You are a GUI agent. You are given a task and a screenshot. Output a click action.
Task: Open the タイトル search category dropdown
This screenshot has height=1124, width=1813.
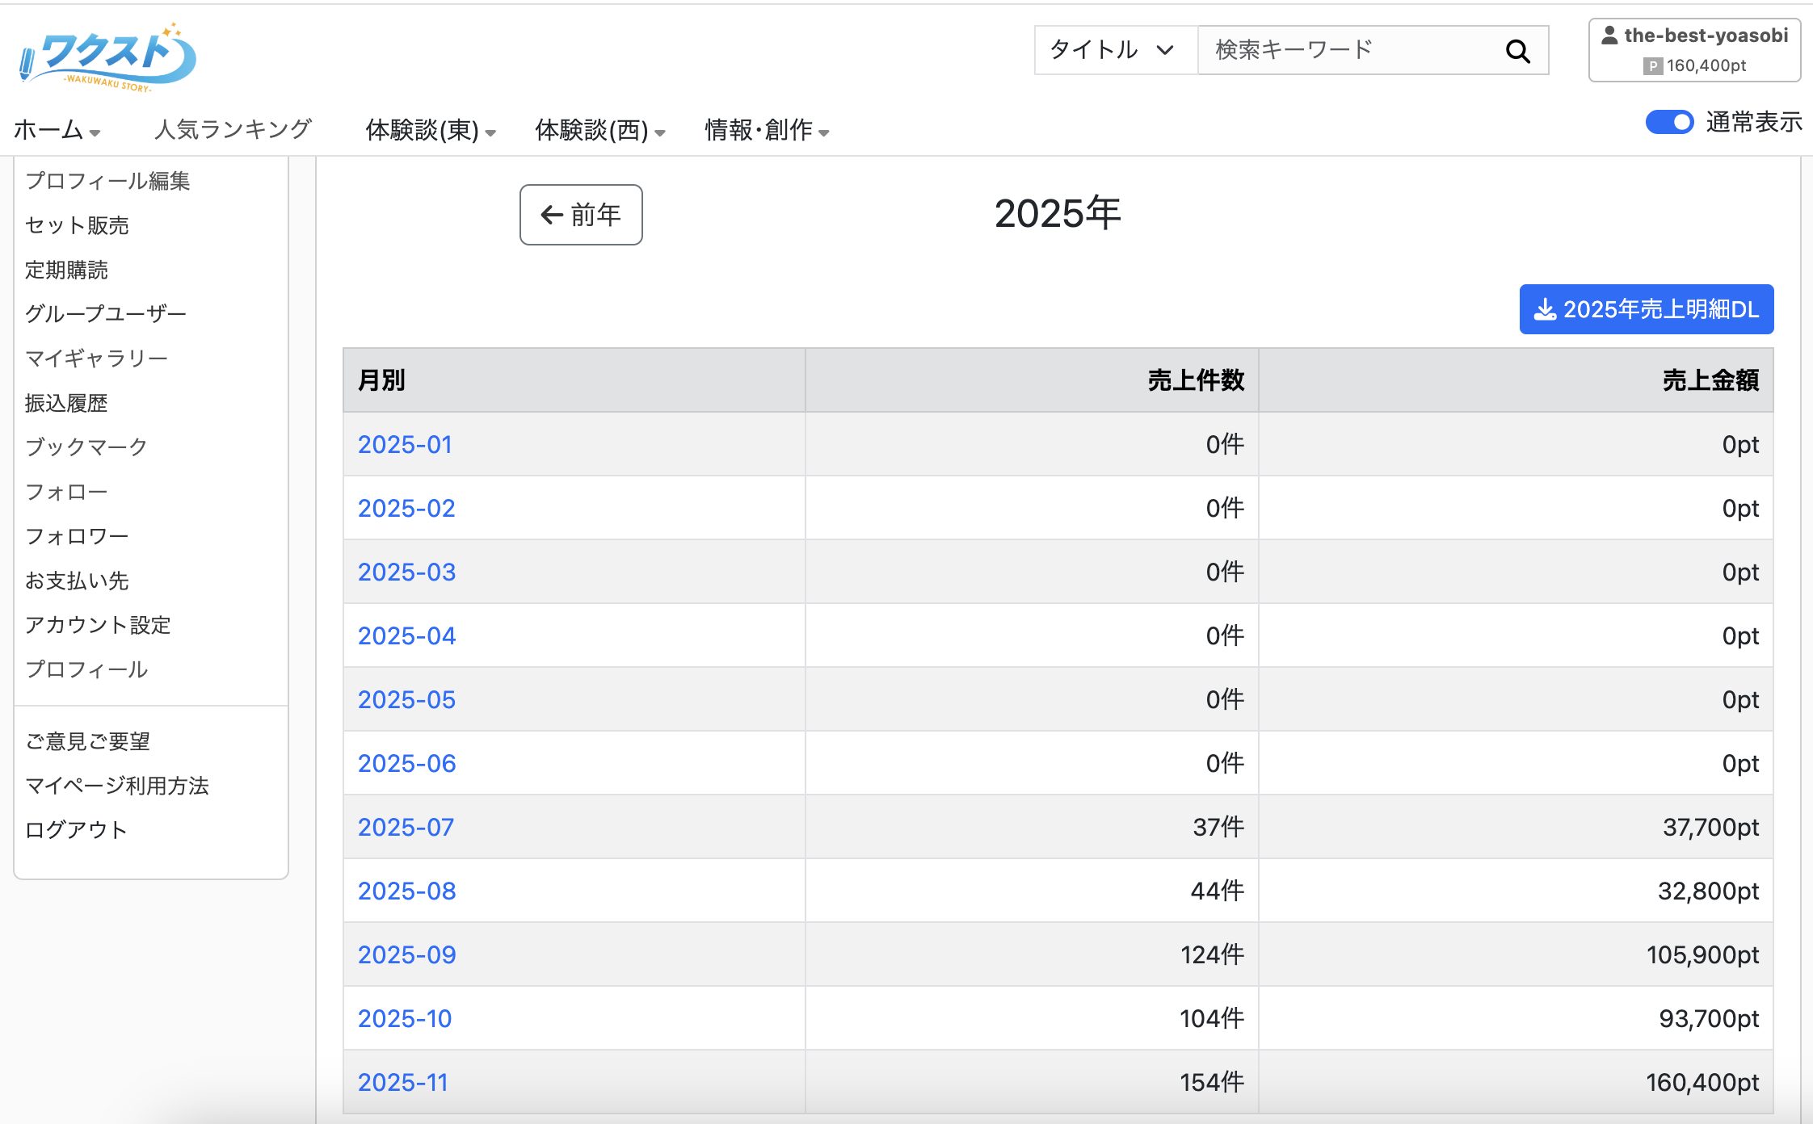(1112, 49)
